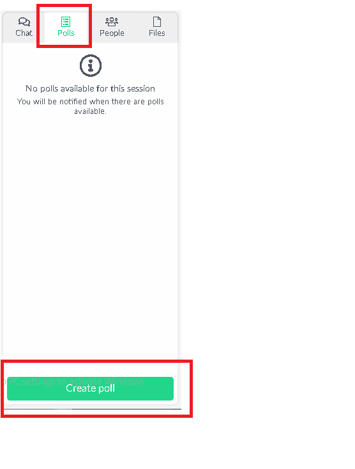Viewport: 355px width, 469px height.
Task: Click the Create poll button
Action: pyautogui.click(x=90, y=388)
